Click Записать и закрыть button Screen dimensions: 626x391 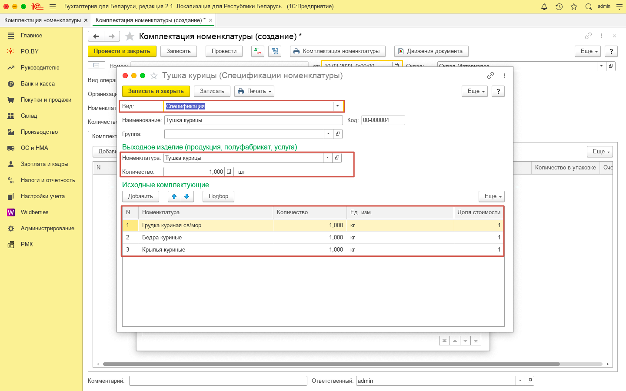156,91
